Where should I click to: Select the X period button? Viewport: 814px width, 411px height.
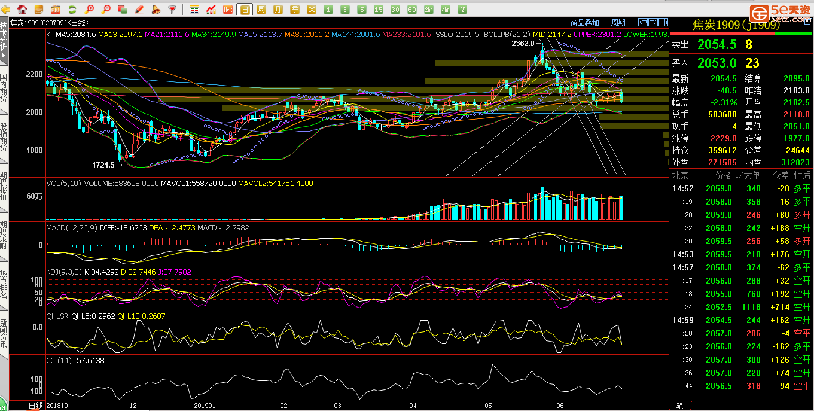[x=312, y=9]
